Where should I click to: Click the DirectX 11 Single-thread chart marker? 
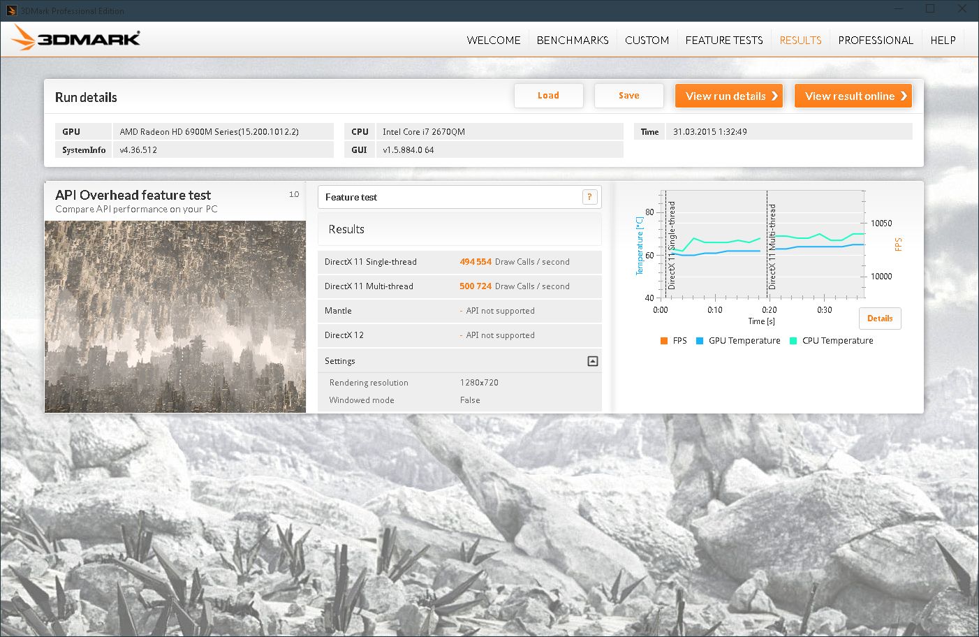click(672, 245)
